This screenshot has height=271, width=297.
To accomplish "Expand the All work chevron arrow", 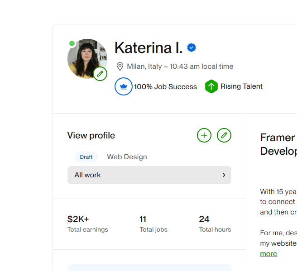I will click(x=224, y=175).
